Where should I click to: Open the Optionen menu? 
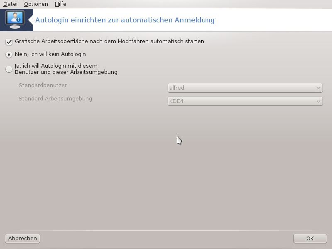pos(36,4)
